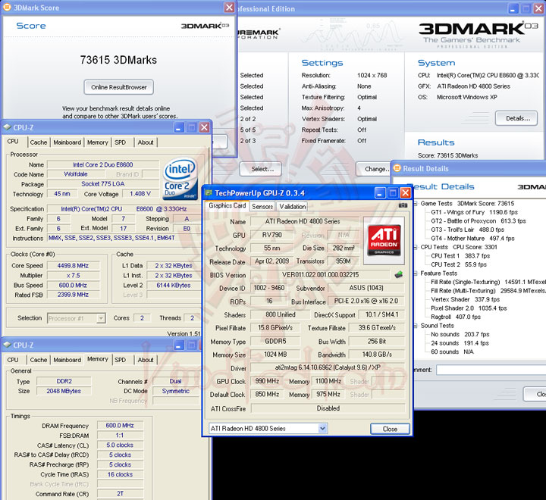
Task: Click the Result Details window title icon
Action: click(x=397, y=168)
